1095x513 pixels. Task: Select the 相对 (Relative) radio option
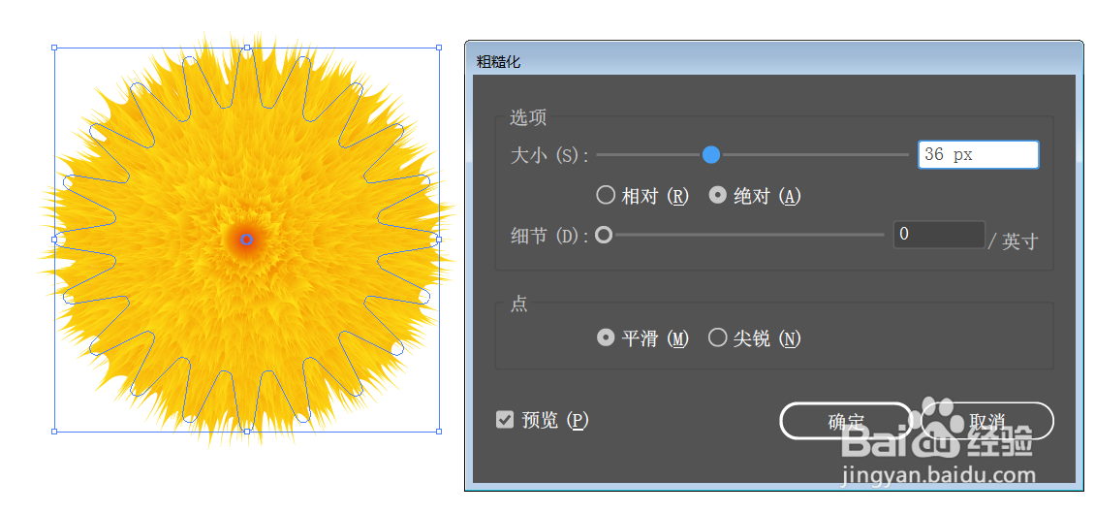[x=642, y=196]
